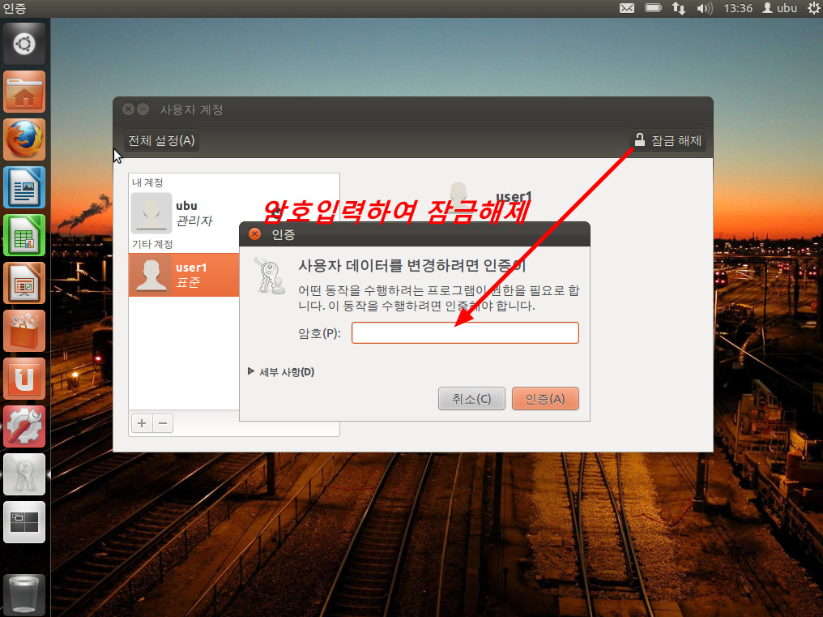Click the 암호(P) password field

coord(465,333)
